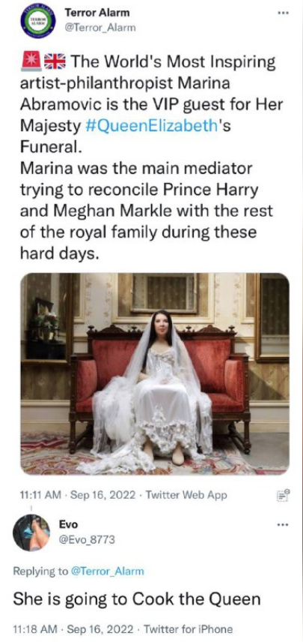Open the three-dot menu on Terror Alarm tweet

point(283,13)
